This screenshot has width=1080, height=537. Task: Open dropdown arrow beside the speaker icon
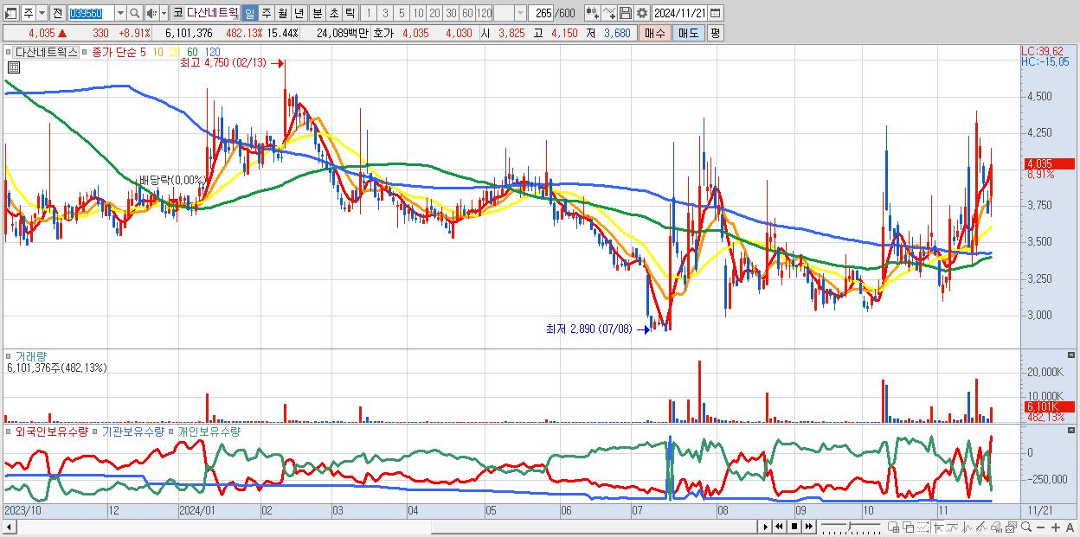(x=164, y=13)
